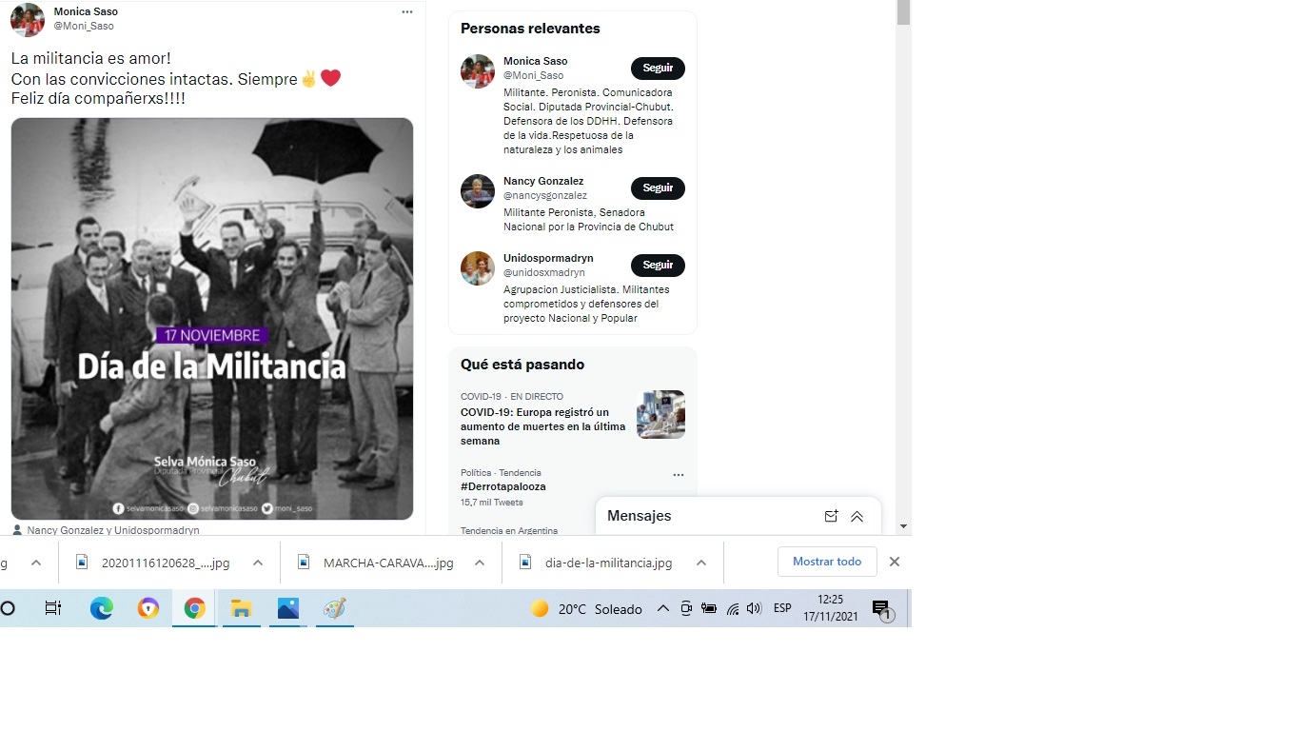This screenshot has height=731, width=1300.
Task: Open Cortana search circle on taskbar
Action: pos(8,608)
